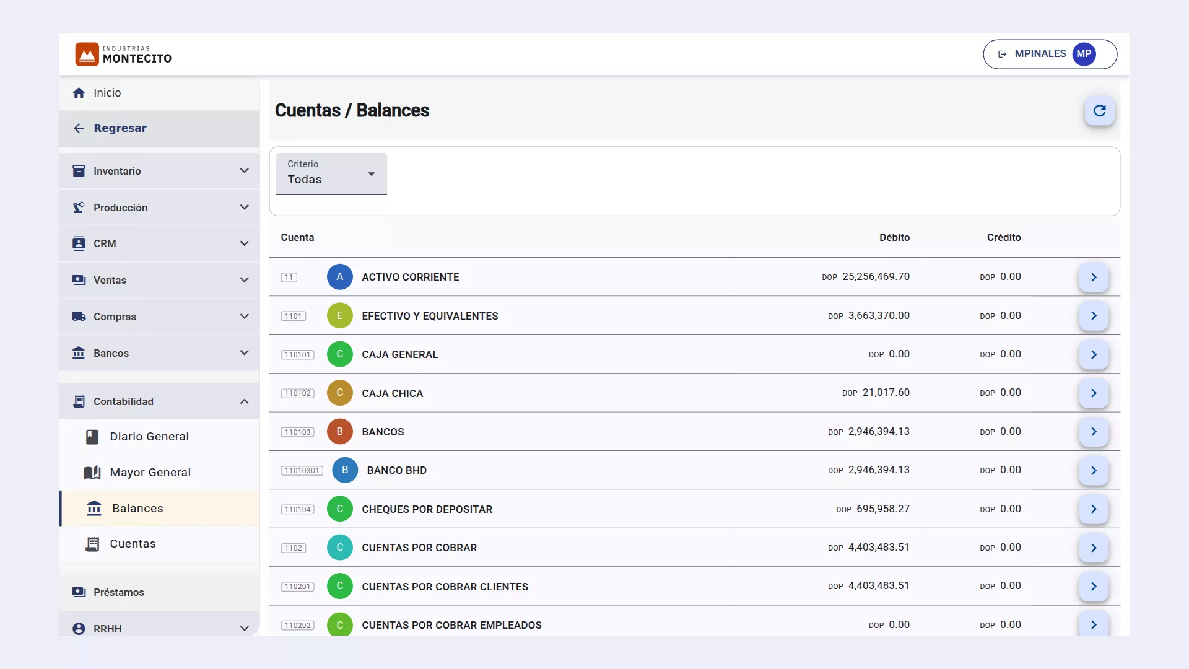Open the Mayor General menu item
Screen dimensions: 1189x669
(160, 473)
